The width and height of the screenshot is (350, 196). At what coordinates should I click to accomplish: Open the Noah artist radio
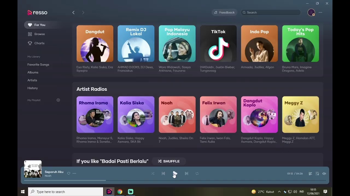(x=177, y=115)
